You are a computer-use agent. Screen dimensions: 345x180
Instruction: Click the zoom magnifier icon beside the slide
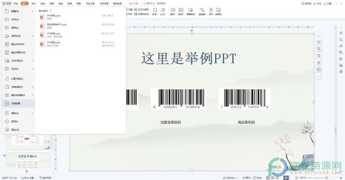click(319, 49)
